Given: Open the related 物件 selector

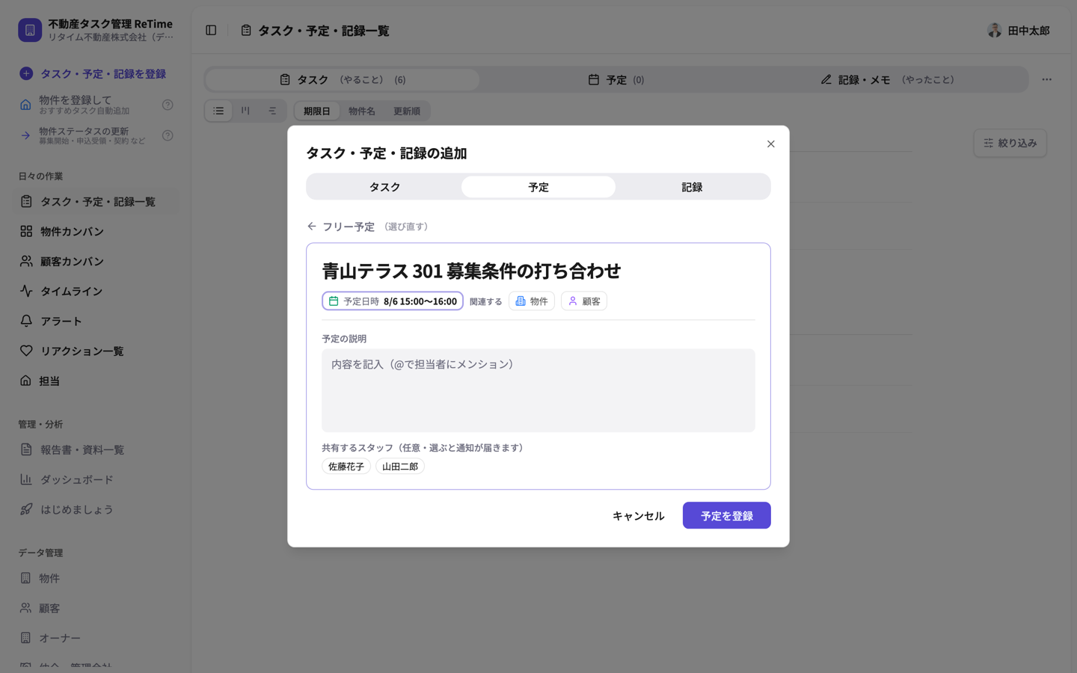Looking at the screenshot, I should pyautogui.click(x=532, y=301).
